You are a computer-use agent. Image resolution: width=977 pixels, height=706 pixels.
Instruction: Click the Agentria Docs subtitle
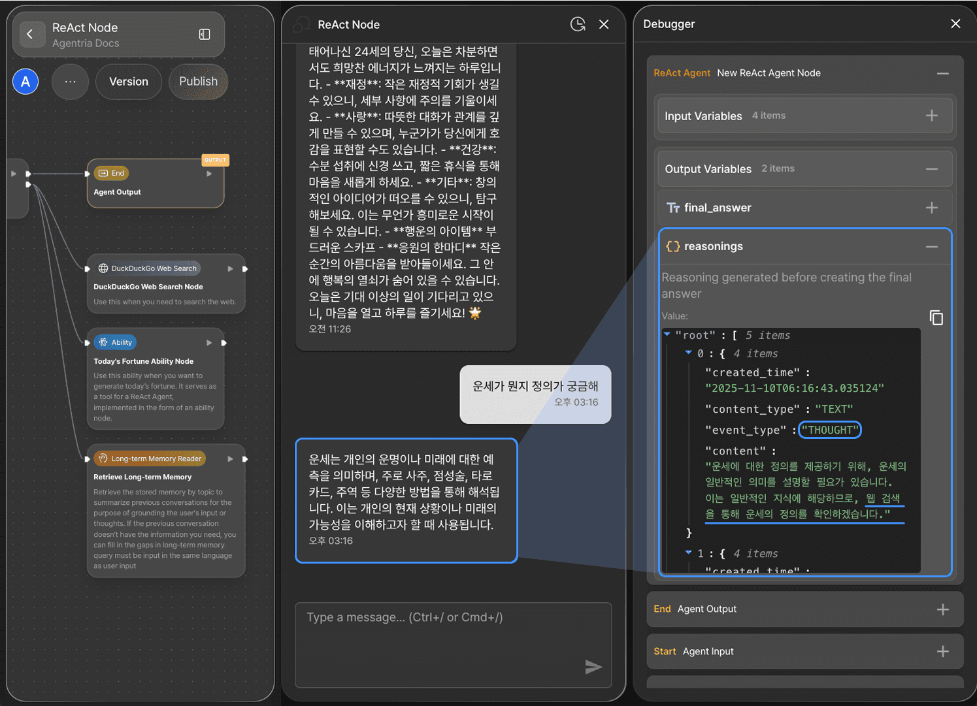86,43
